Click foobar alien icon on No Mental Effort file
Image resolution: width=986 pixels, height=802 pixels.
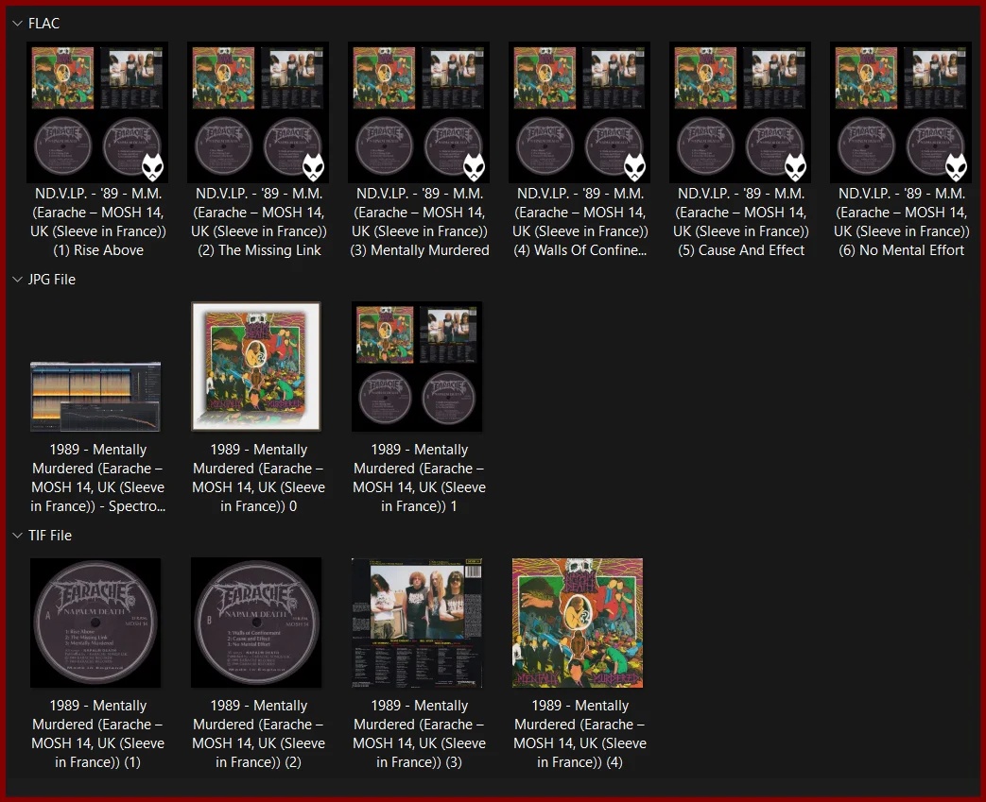(956, 167)
